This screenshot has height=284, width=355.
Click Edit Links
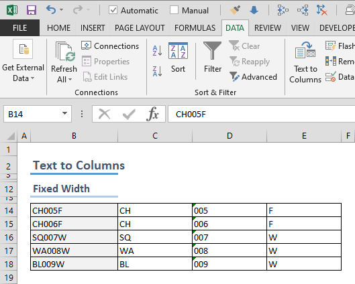(105, 77)
